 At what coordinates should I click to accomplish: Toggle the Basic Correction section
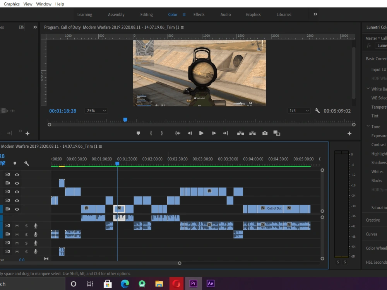coord(376,59)
